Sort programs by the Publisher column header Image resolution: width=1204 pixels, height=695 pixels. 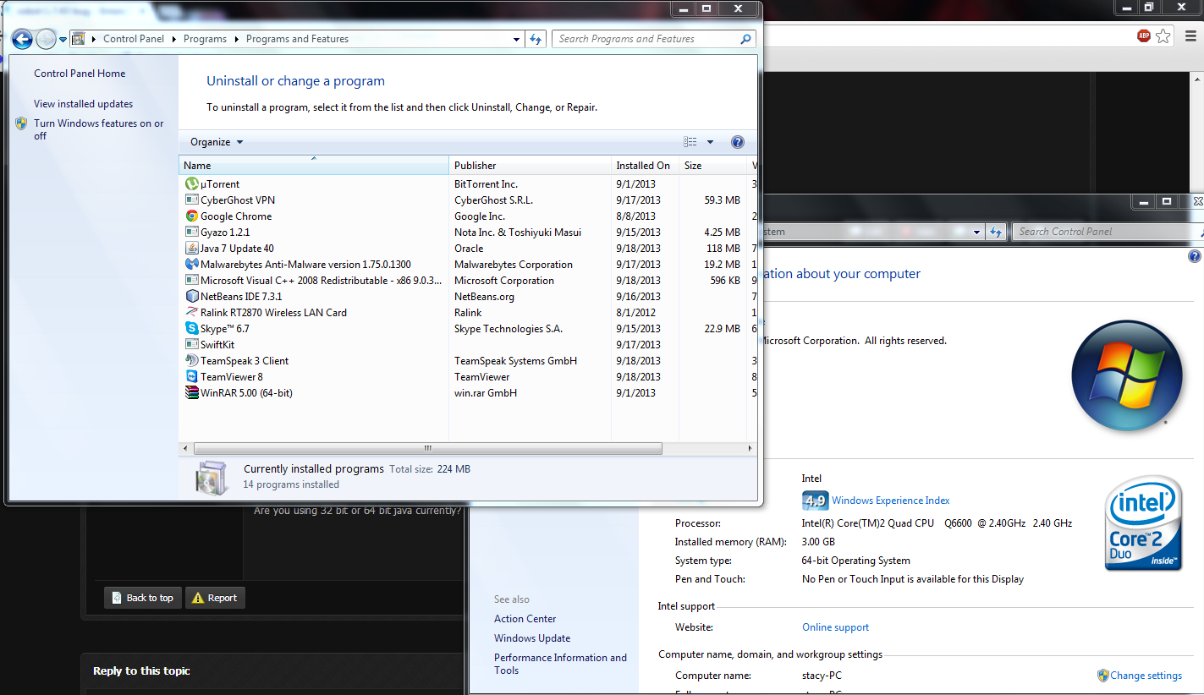coord(531,165)
